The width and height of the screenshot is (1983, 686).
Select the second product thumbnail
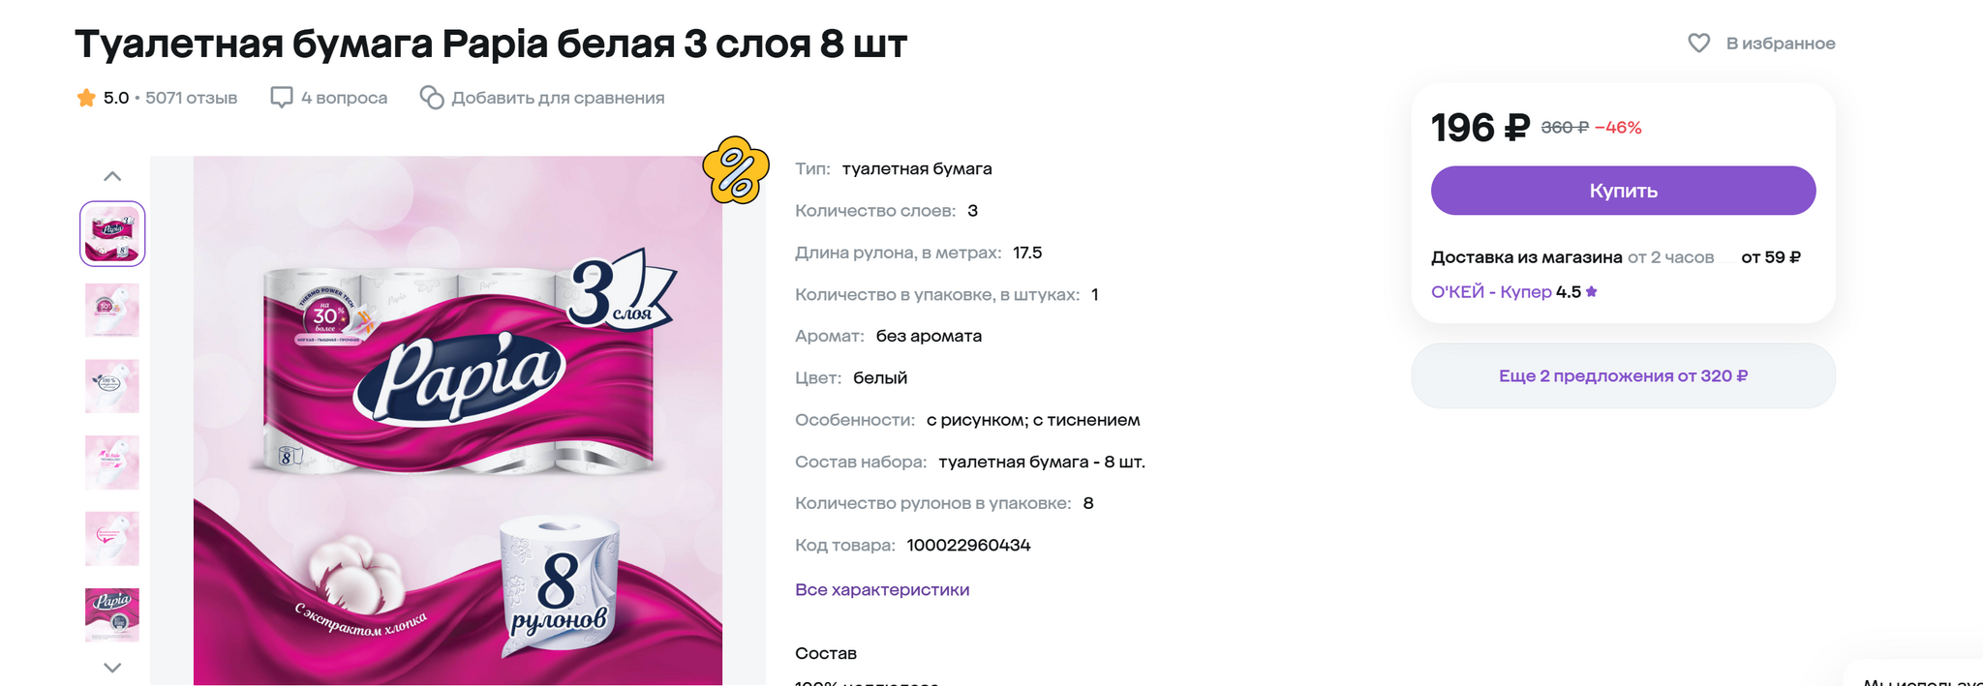coord(112,310)
